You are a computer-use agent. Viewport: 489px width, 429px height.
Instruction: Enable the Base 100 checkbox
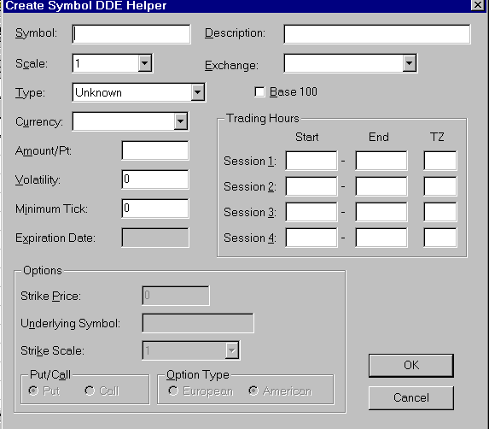259,92
